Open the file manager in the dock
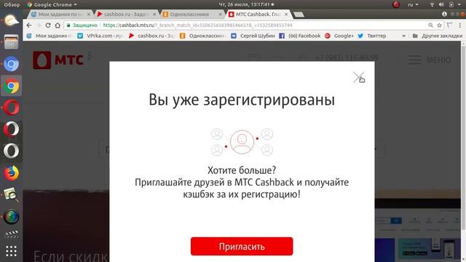The image size is (466, 262). 11,42
